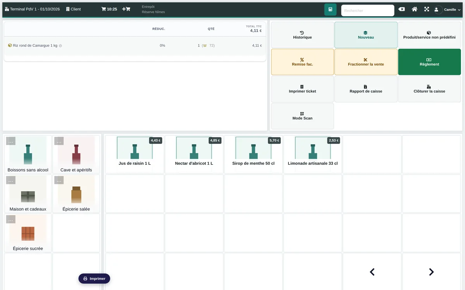Image resolution: width=465 pixels, height=290 pixels.
Task: Expand the ellipsis on Maison et cadeaux
Action: [x=11, y=180]
